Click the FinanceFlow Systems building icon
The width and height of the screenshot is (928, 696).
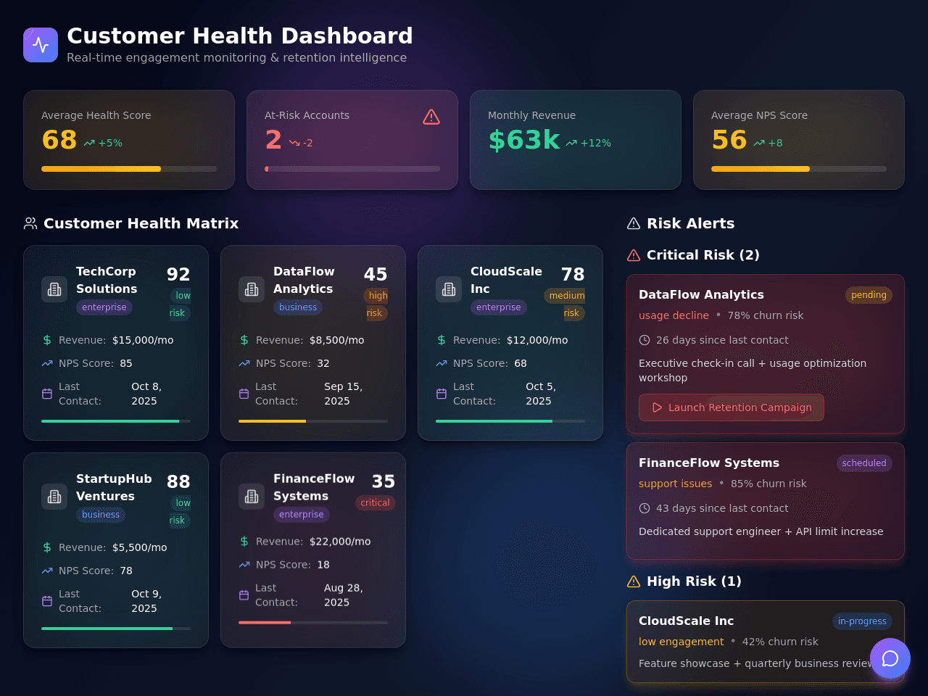(252, 497)
